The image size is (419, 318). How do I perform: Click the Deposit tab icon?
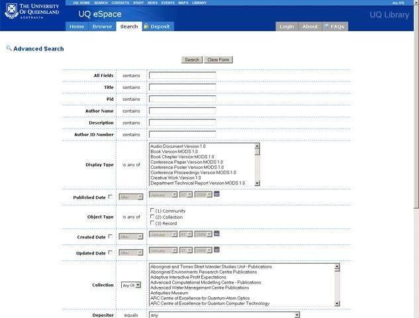click(146, 26)
